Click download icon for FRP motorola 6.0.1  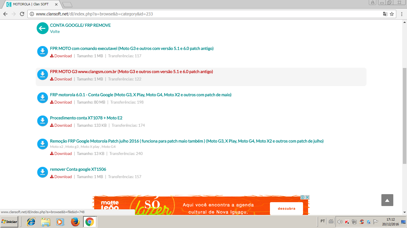[43, 98]
